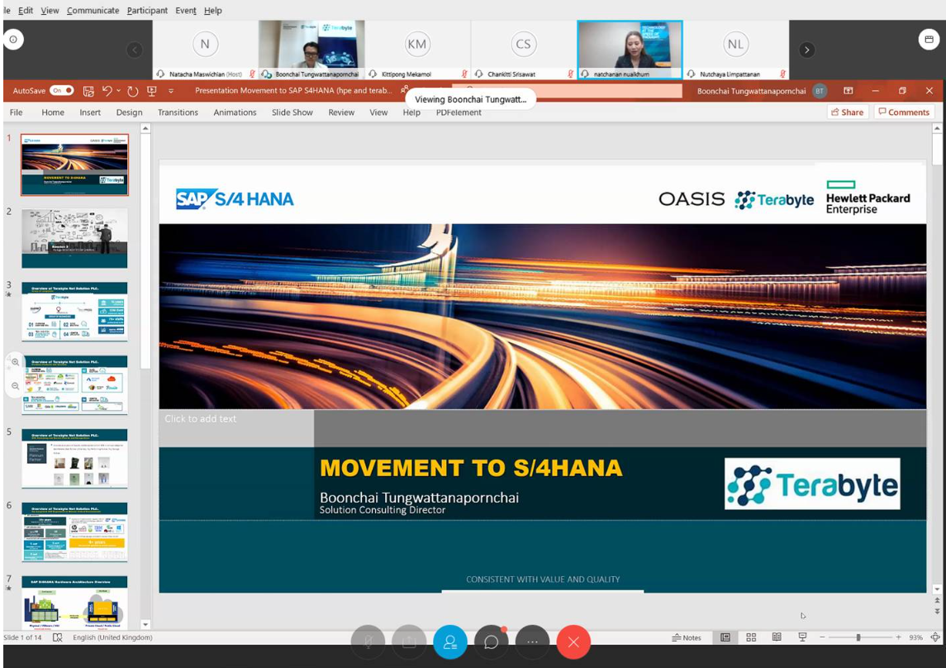Click the Share button
The width and height of the screenshot is (946, 668).
(x=847, y=112)
